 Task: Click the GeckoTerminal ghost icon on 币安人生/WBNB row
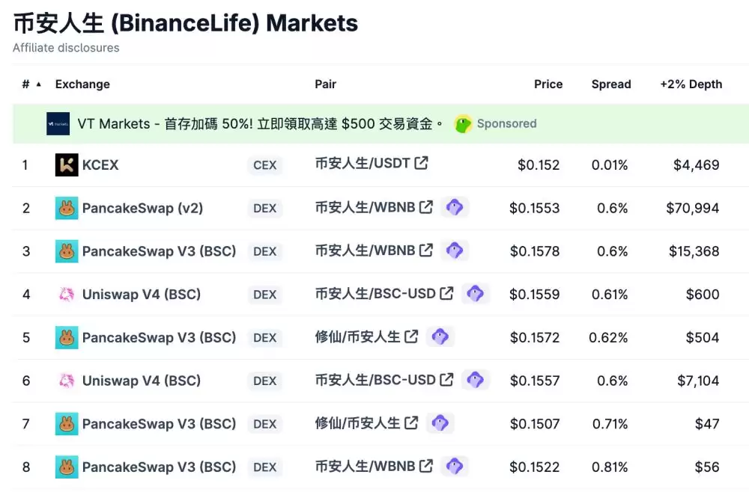[x=455, y=208]
